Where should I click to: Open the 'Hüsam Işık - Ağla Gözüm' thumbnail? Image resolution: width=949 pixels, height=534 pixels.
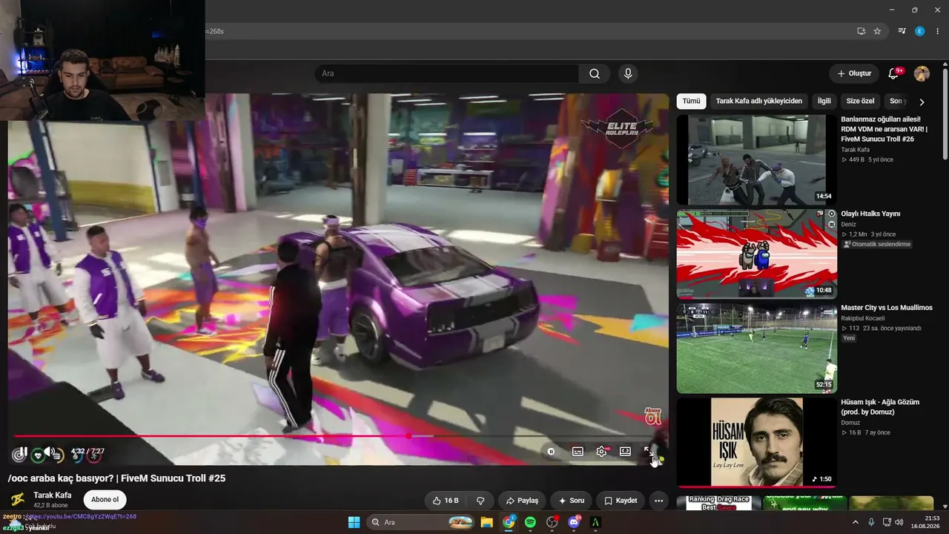pos(757,442)
